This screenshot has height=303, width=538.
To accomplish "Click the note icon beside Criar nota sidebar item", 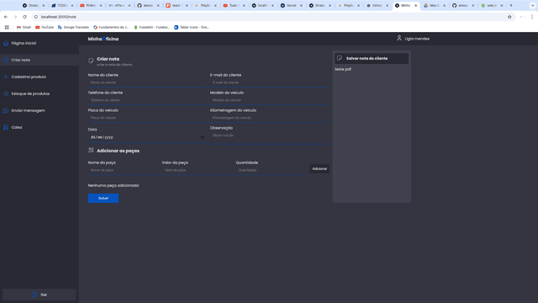I will coord(6,60).
